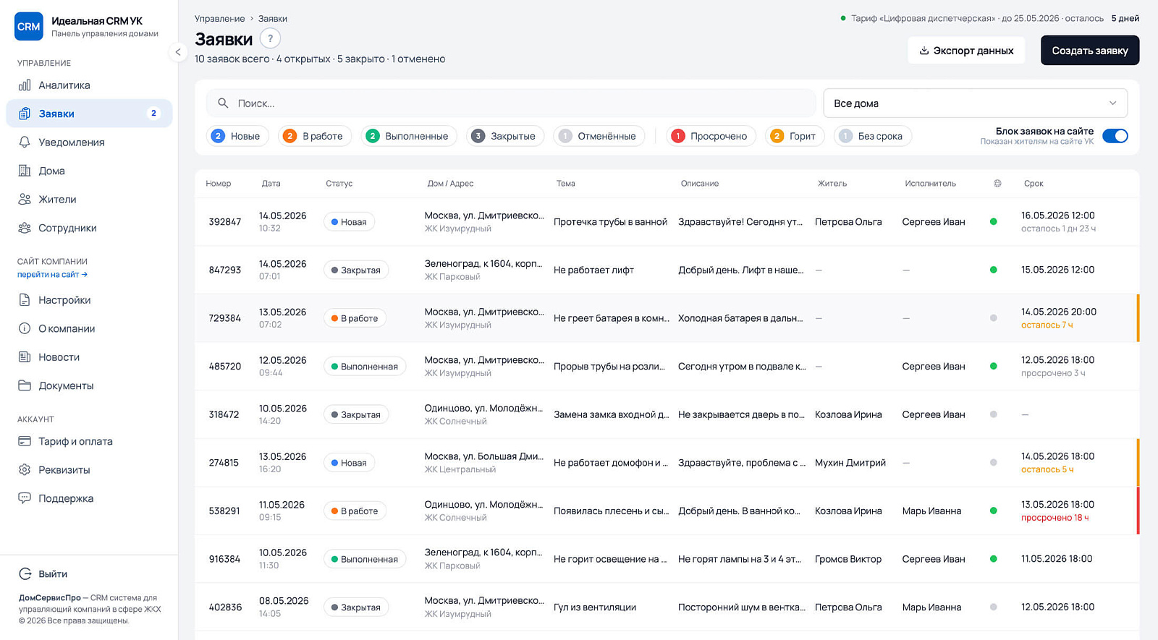Click the site indicator dot for request 392847
The height and width of the screenshot is (640, 1158).
993,222
